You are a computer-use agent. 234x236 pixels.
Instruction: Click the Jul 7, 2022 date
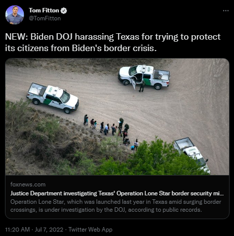coord(49,230)
